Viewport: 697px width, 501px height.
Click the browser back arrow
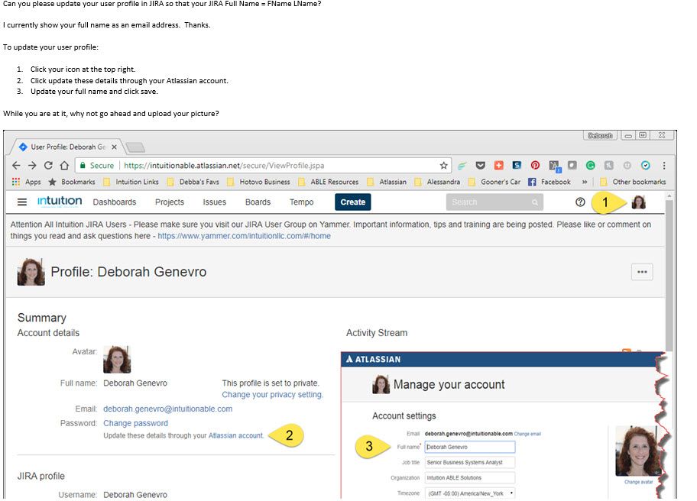(x=17, y=166)
